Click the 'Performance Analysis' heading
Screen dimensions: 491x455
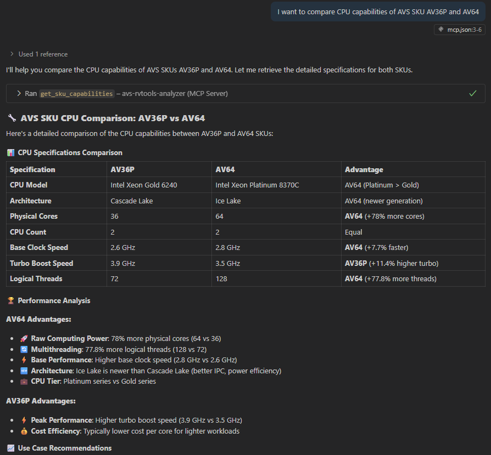tap(54, 300)
